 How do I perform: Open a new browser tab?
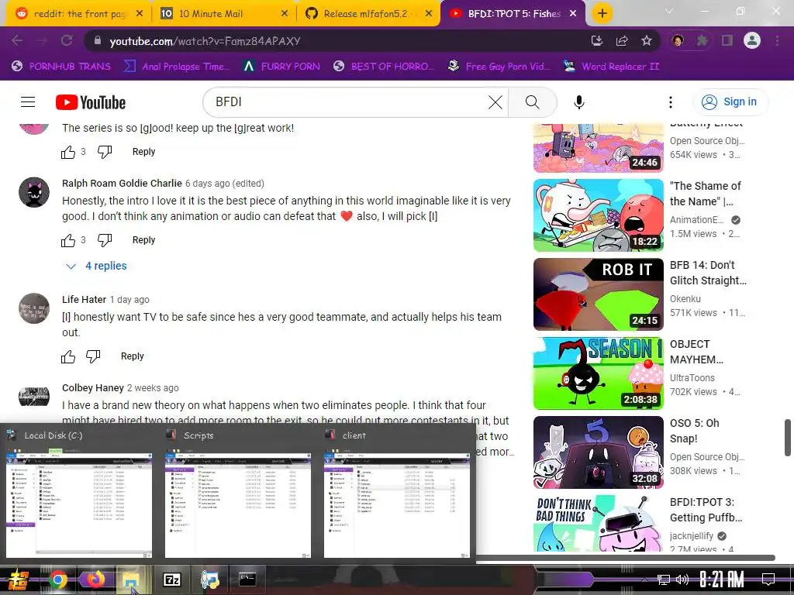602,13
